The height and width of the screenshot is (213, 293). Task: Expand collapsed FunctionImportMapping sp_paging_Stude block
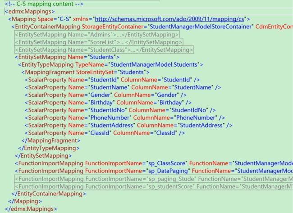154,179
